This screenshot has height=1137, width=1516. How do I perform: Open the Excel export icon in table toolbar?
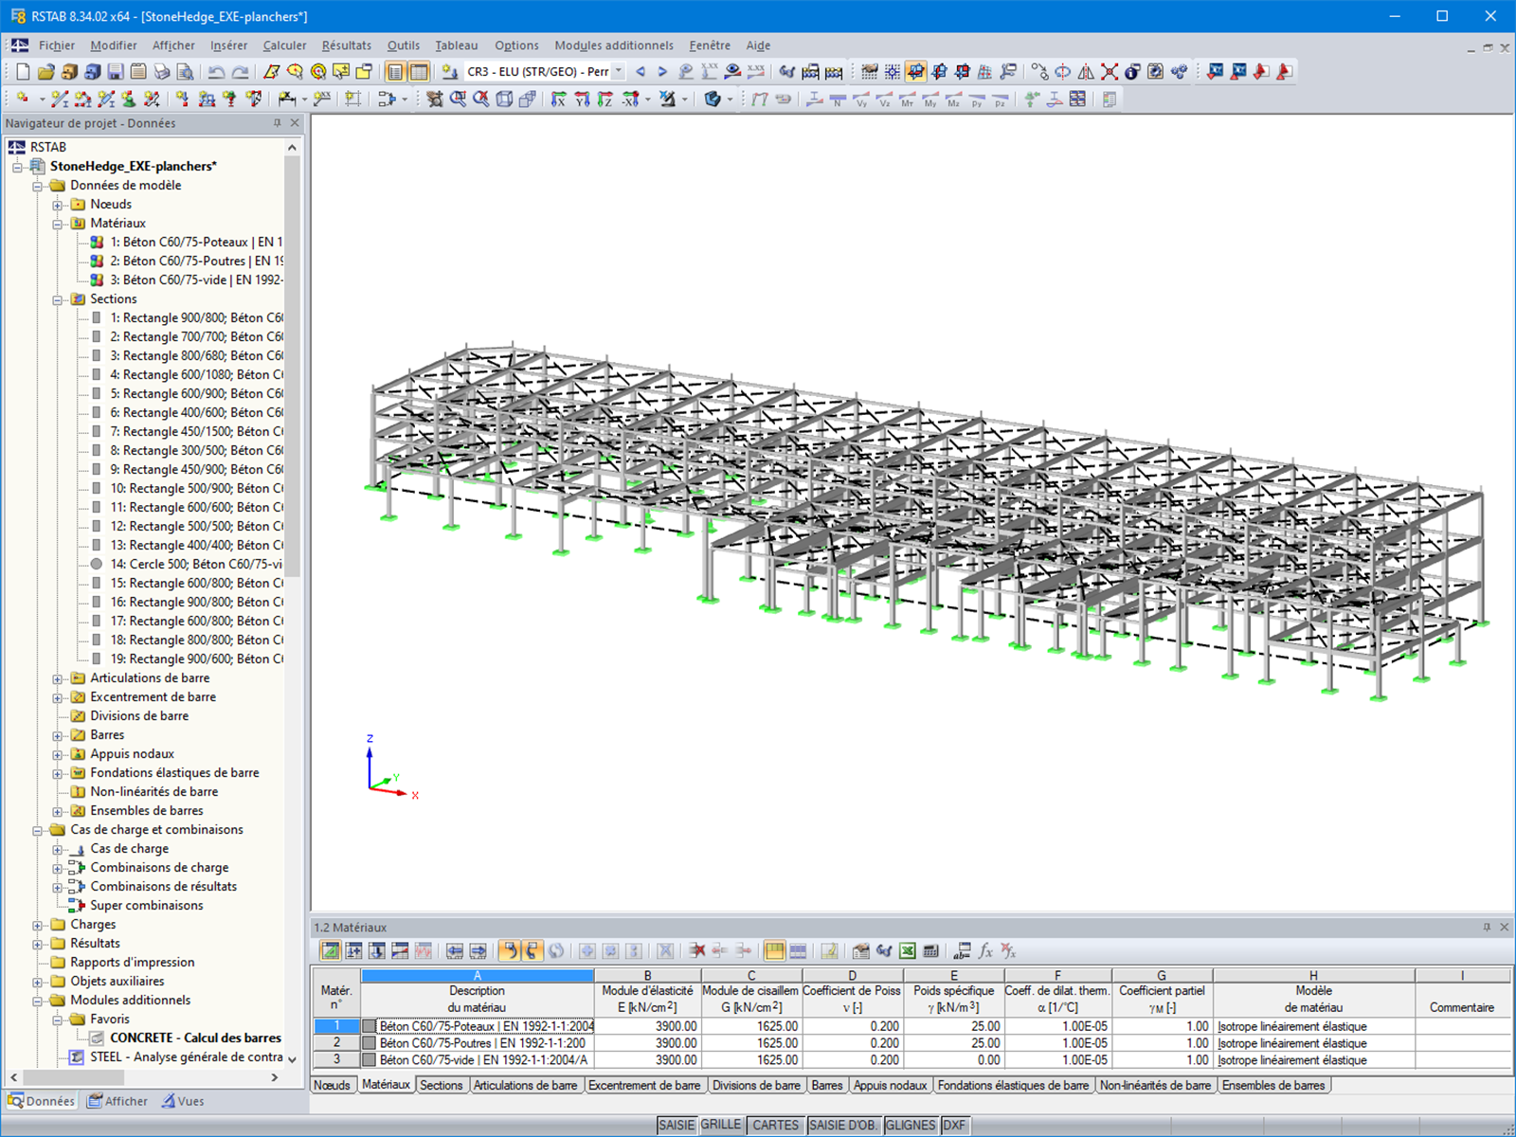(906, 950)
